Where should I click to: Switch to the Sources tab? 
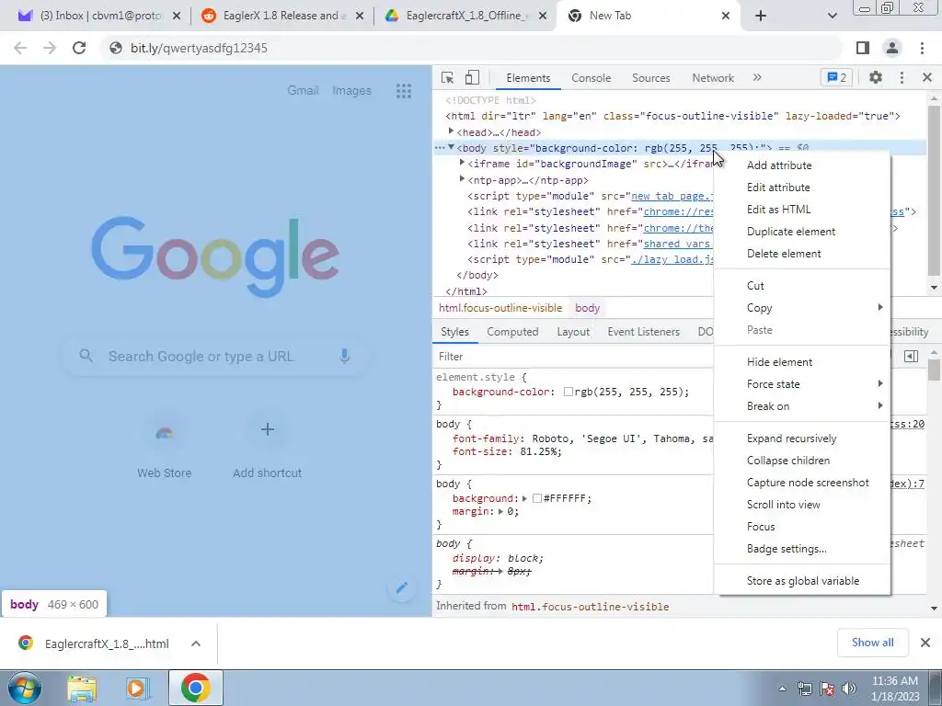[650, 78]
